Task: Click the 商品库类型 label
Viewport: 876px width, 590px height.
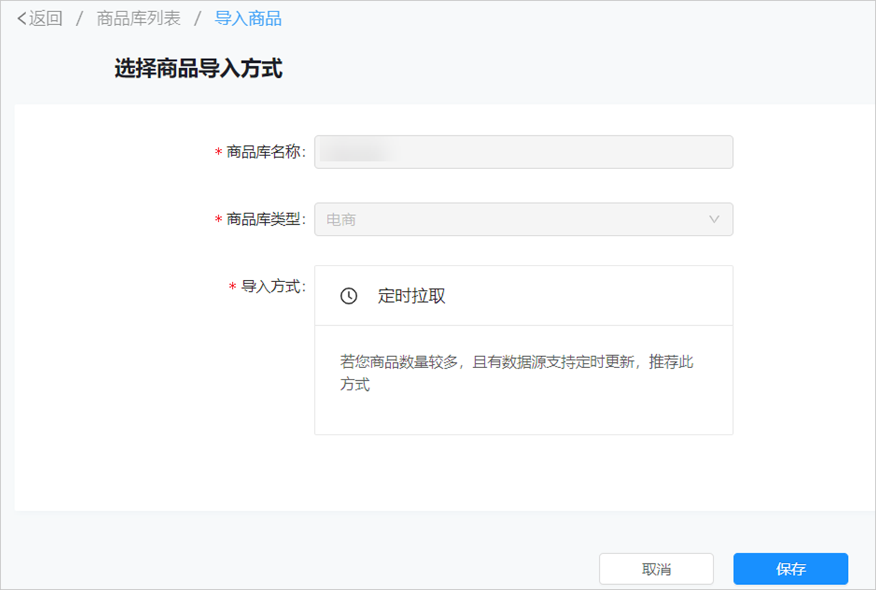Action: coord(265,219)
